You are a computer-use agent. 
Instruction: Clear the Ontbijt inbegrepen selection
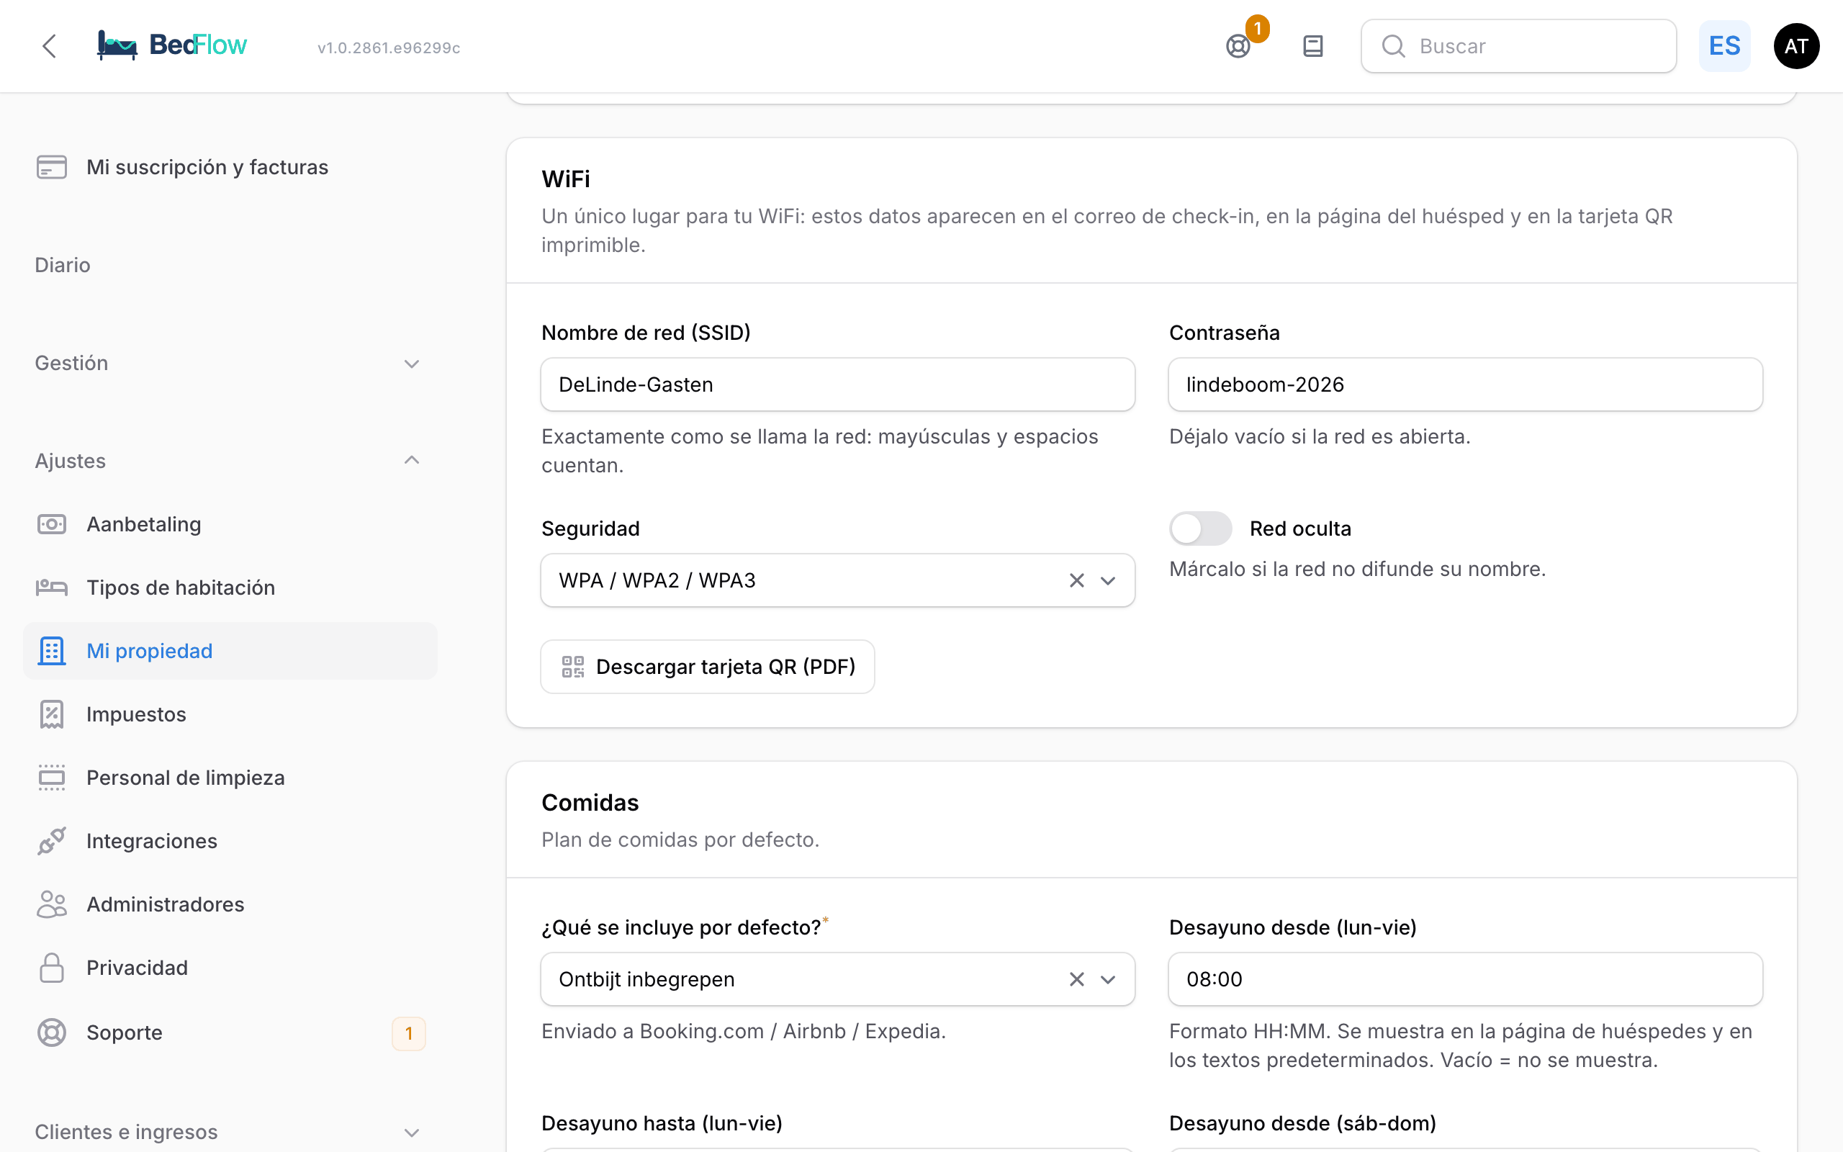(x=1076, y=979)
